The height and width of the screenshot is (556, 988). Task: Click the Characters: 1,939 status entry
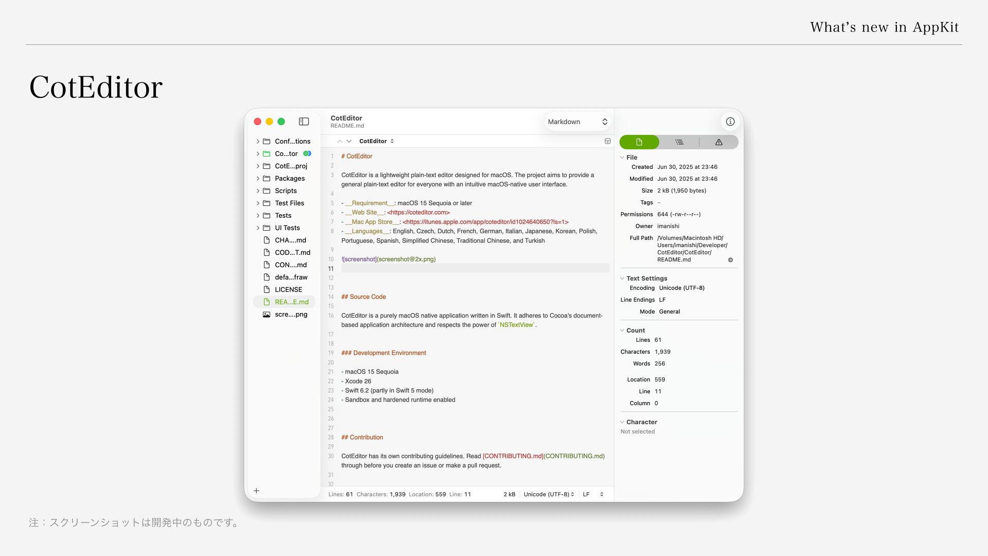point(381,494)
